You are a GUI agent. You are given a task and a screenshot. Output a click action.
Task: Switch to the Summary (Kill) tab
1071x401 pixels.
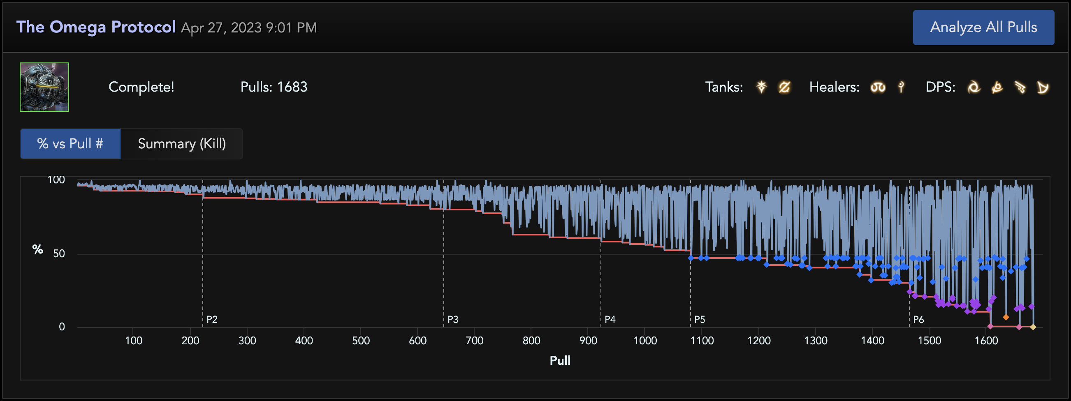tap(182, 144)
